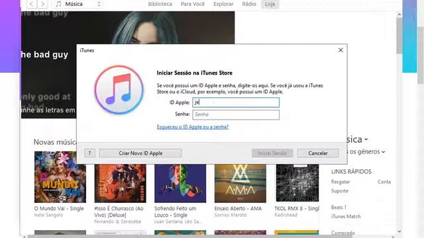The width and height of the screenshot is (424, 238).
Task: Click the Iniciar Sessão button
Action: [x=272, y=153]
